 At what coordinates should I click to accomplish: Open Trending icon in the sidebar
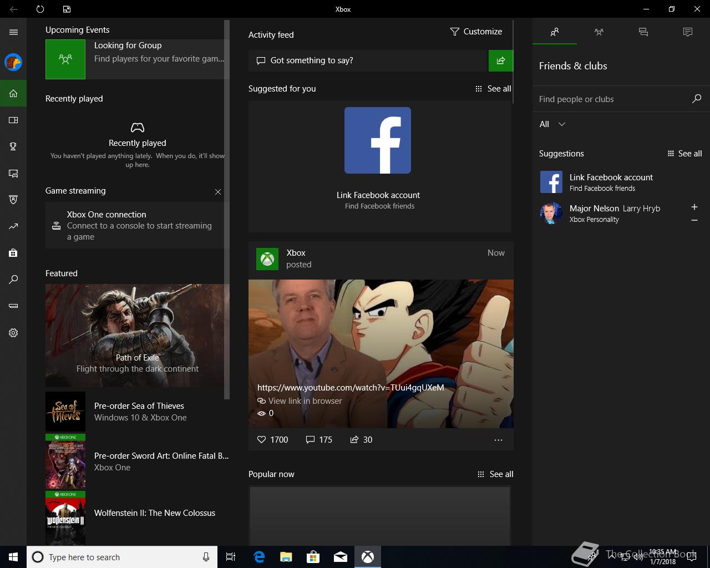click(x=13, y=226)
